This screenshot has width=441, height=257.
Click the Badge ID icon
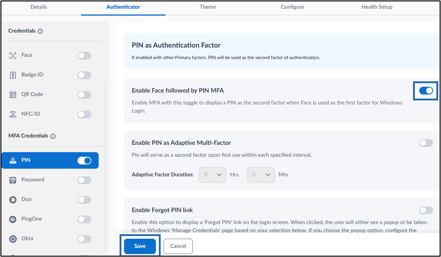(x=13, y=75)
